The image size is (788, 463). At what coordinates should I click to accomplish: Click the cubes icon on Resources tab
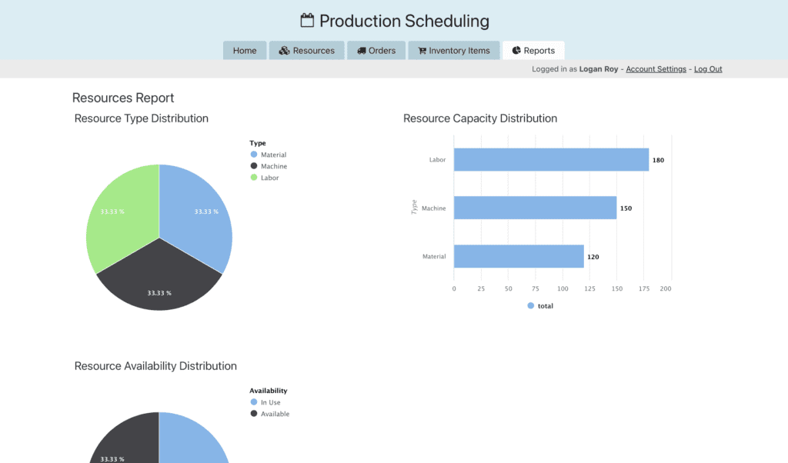point(284,51)
